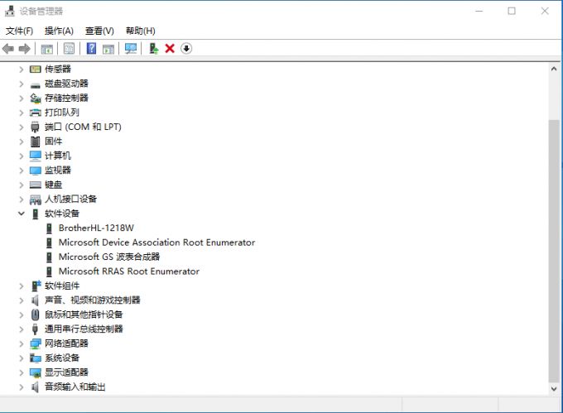Image resolution: width=563 pixels, height=413 pixels.
Task: Select Microsoft RRAS Root Enumerator
Action: (x=129, y=271)
